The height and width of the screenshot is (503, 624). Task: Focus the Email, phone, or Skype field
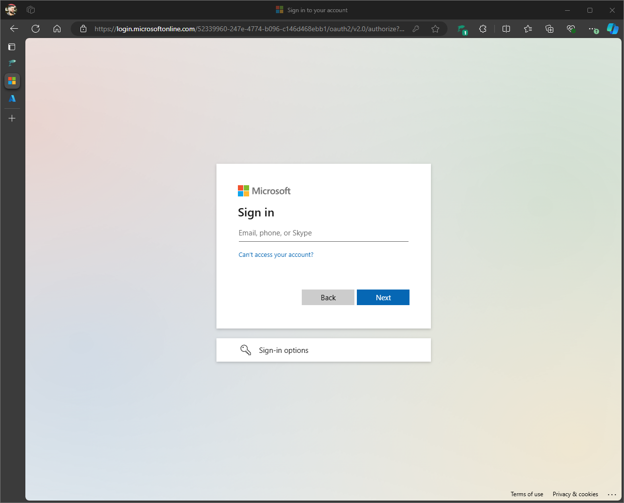tap(323, 233)
